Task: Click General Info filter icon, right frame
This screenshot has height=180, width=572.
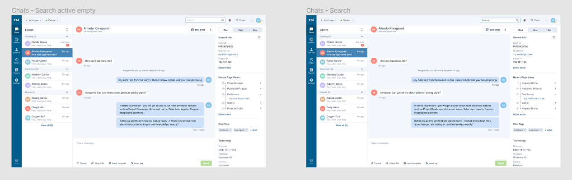Action: tap(553, 37)
